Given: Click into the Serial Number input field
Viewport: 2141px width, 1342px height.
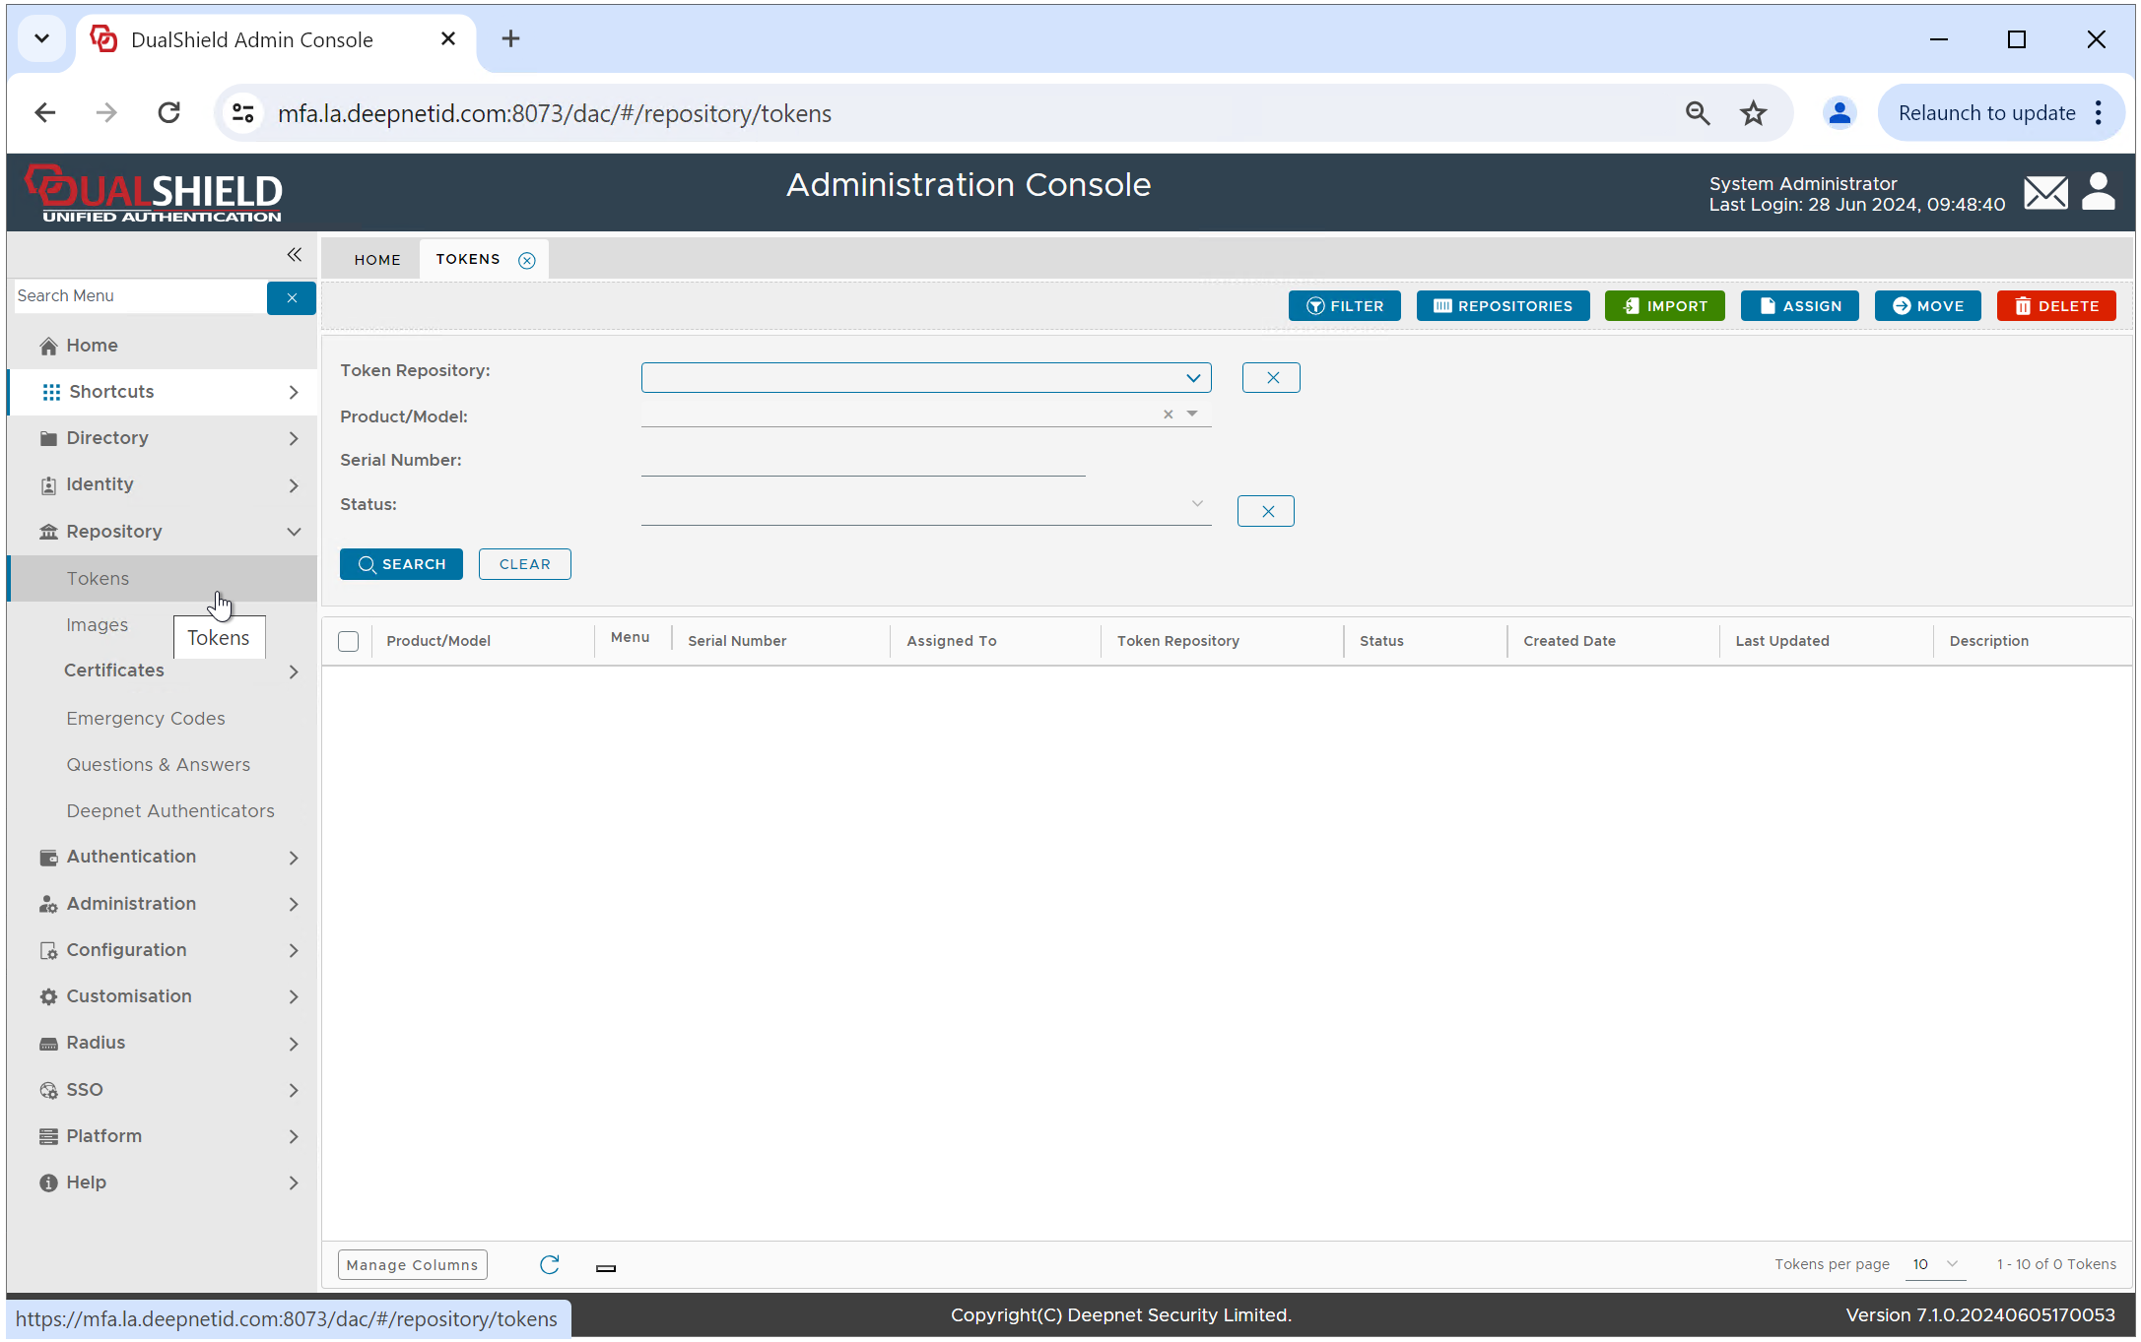Looking at the screenshot, I should click(862, 462).
